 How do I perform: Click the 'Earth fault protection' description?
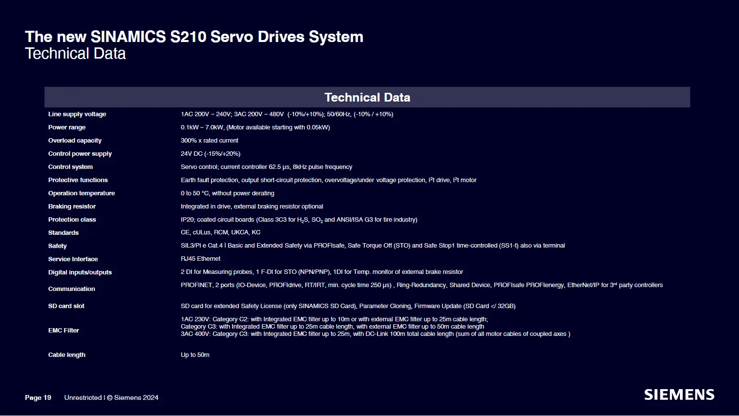point(329,180)
